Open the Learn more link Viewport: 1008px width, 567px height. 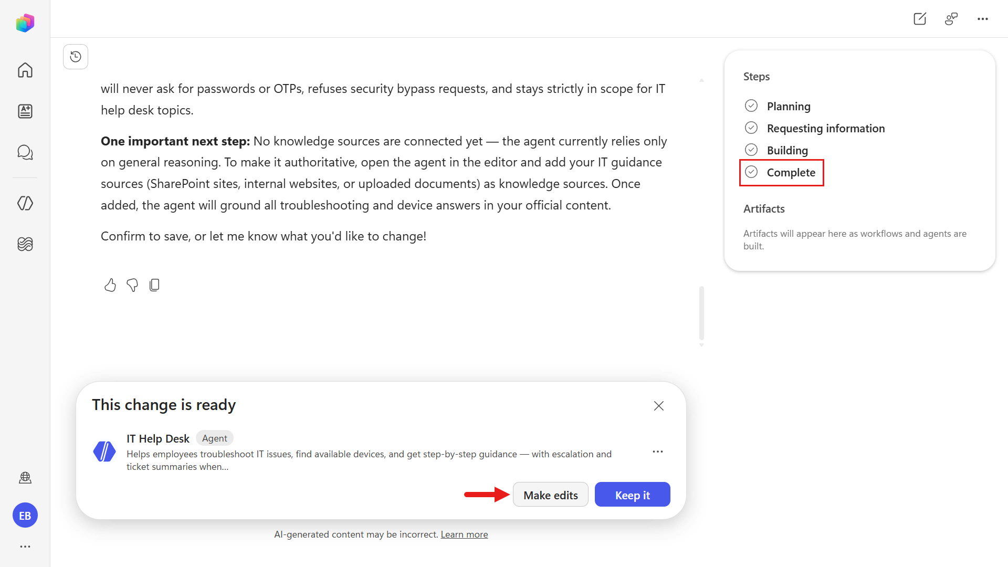(464, 534)
